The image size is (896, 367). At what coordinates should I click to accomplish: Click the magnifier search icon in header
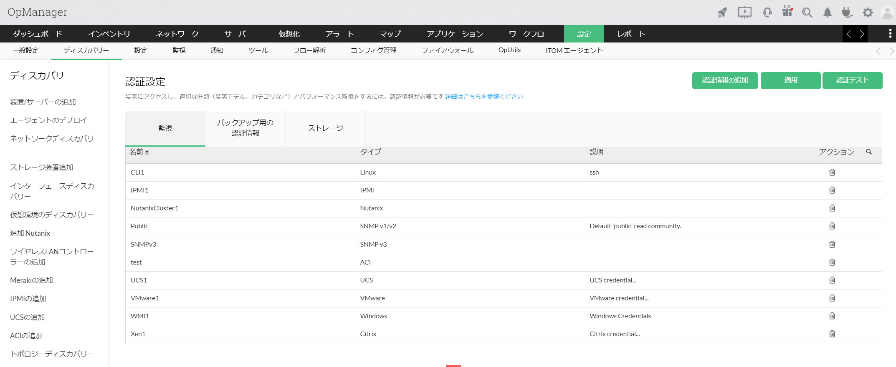click(807, 12)
